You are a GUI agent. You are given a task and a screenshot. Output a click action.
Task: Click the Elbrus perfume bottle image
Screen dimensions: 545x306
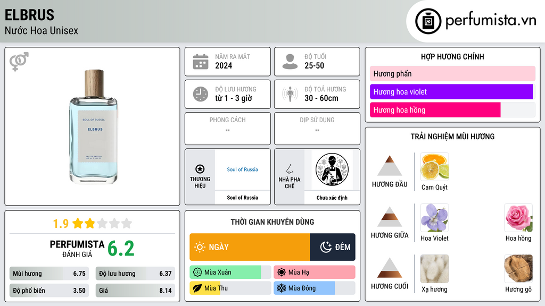click(94, 126)
